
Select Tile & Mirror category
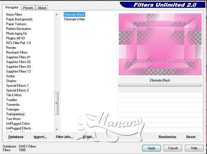pos(14,95)
